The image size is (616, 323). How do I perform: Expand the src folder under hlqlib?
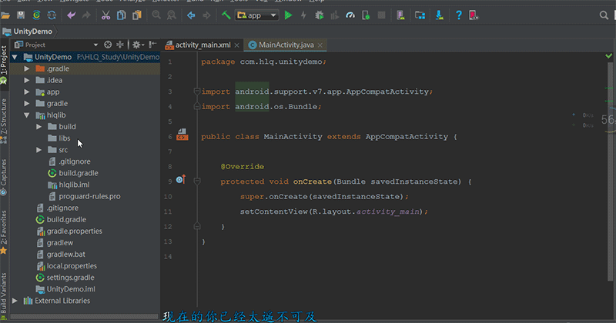point(39,150)
